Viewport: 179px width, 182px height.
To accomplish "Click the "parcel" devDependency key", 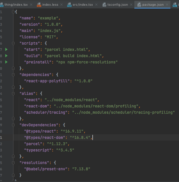I will (x=33, y=144).
